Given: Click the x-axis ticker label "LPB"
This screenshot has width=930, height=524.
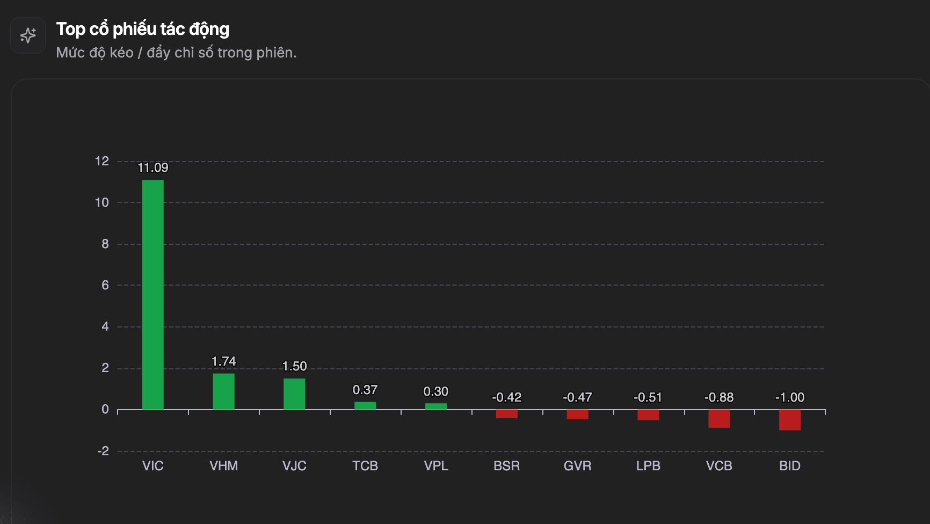Looking at the screenshot, I should 648,466.
